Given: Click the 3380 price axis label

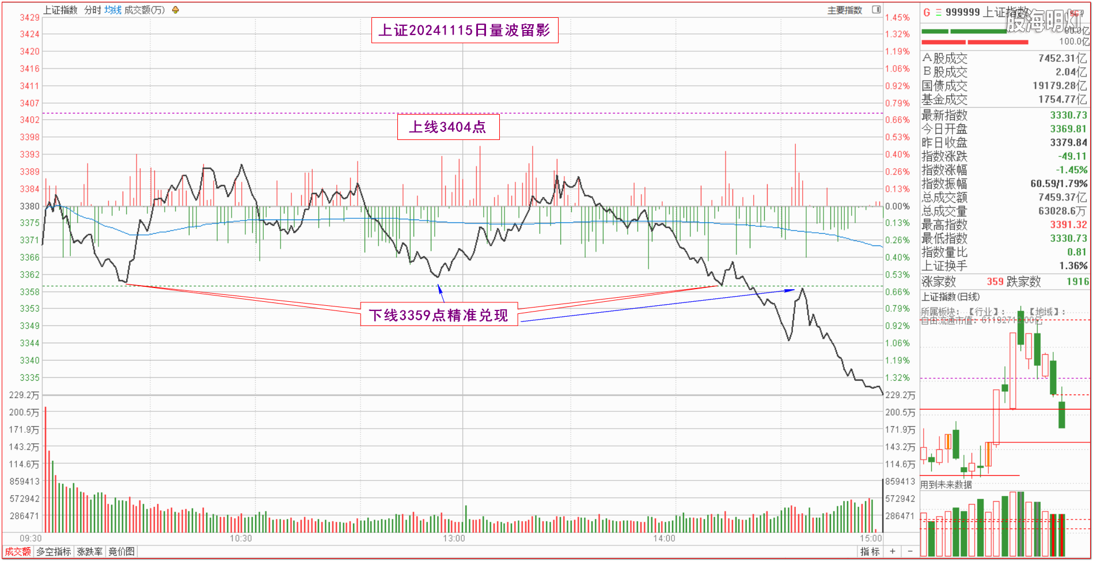Looking at the screenshot, I should (x=30, y=206).
